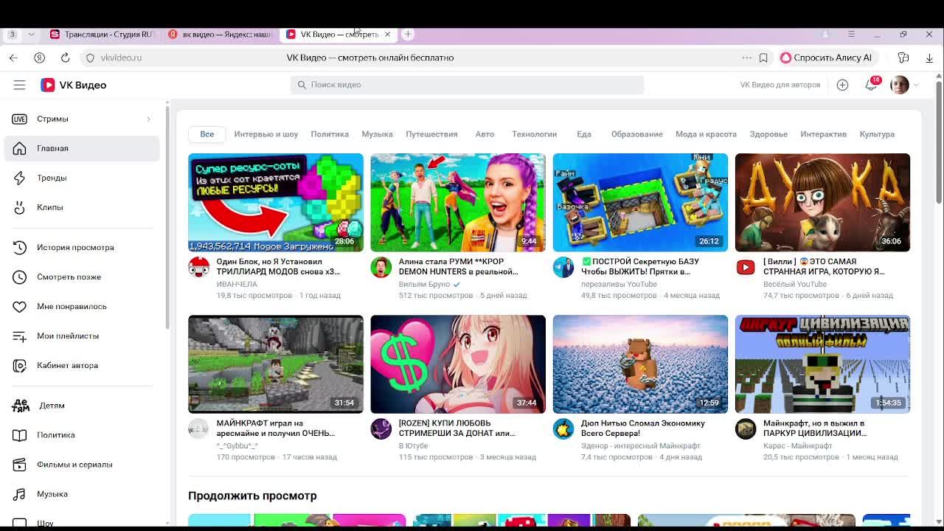
Task: Open Кабинет автора
Action: click(x=82, y=365)
